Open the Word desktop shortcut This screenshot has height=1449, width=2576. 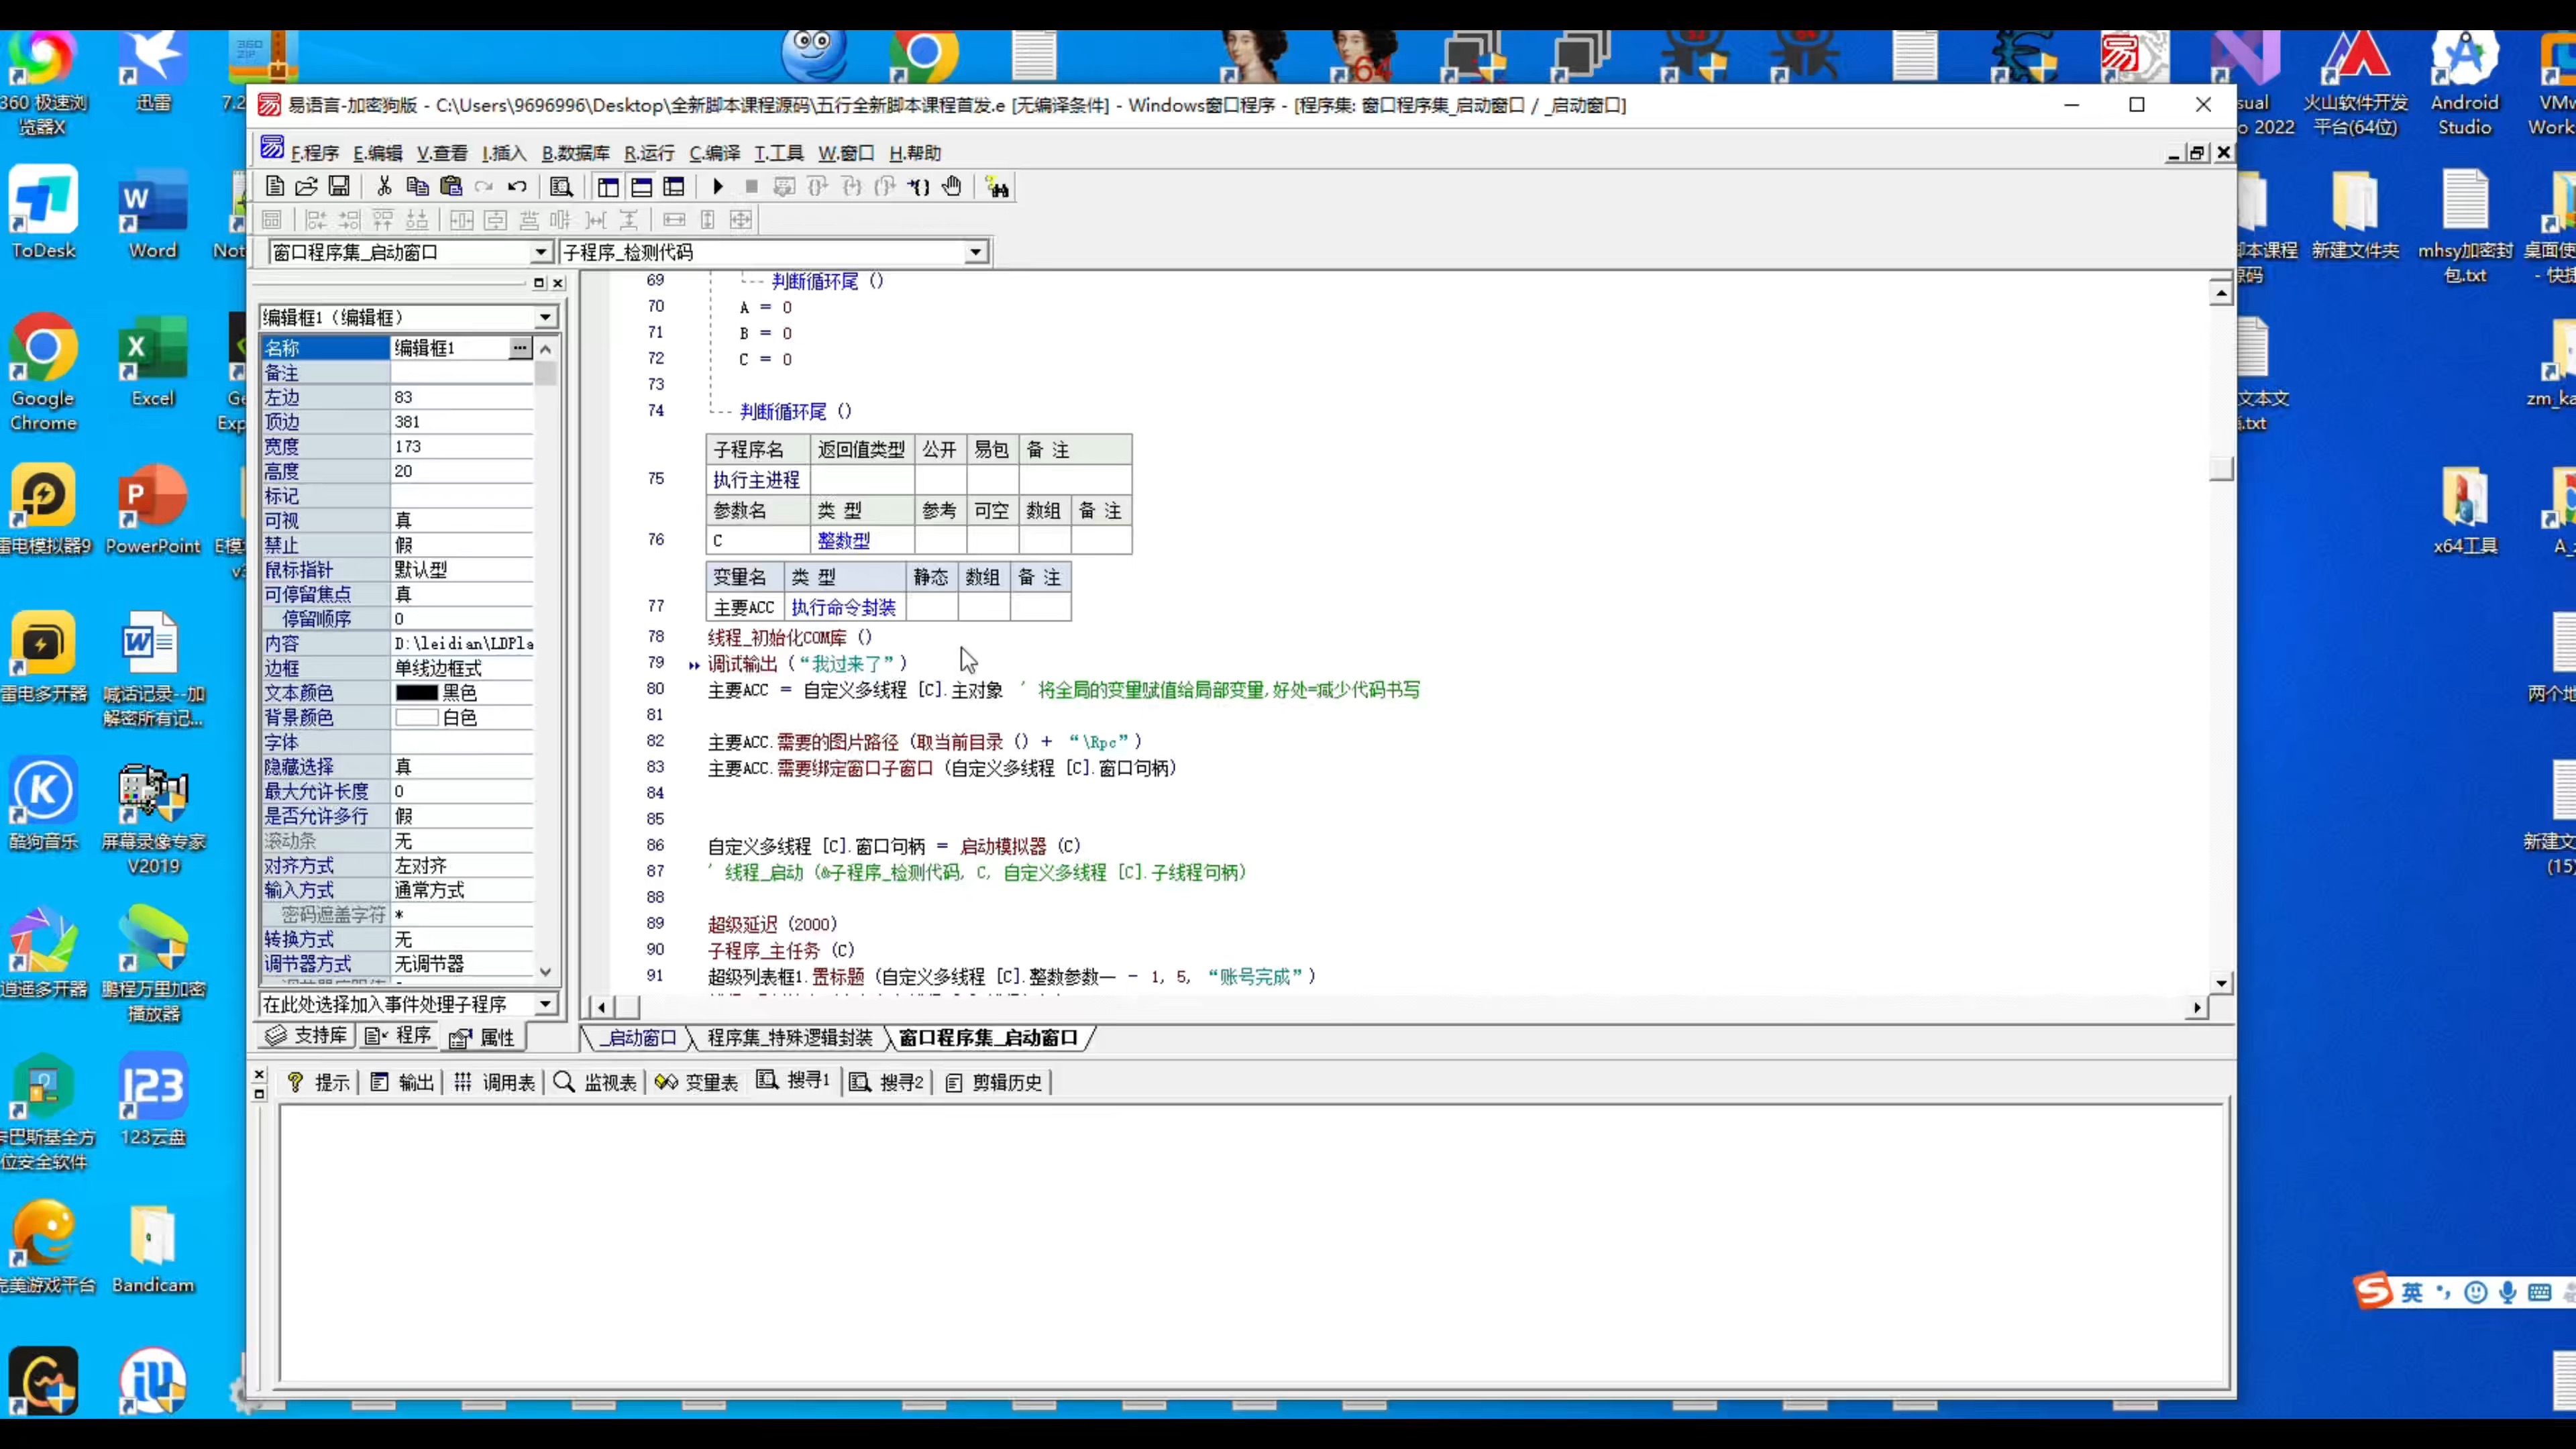tap(153, 213)
